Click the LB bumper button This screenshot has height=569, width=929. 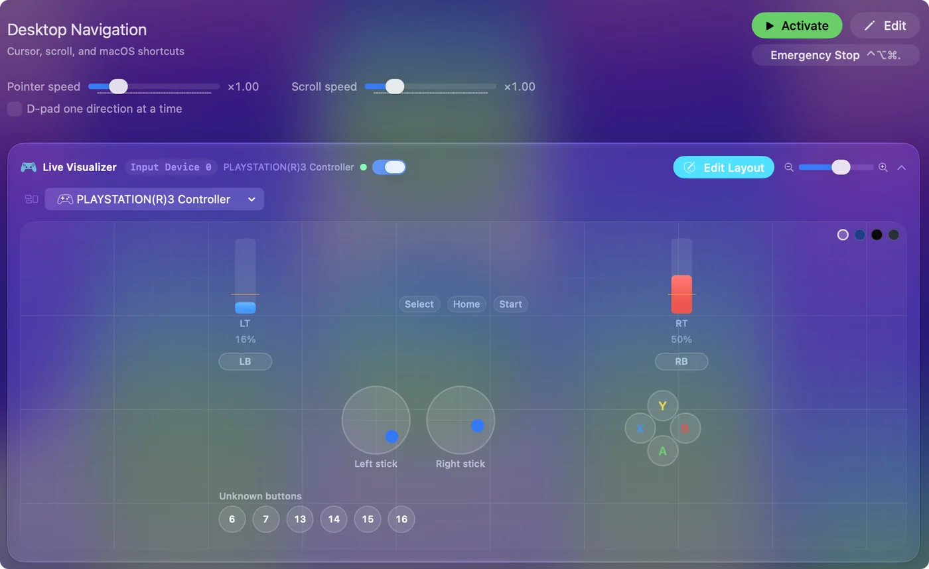[x=246, y=361]
